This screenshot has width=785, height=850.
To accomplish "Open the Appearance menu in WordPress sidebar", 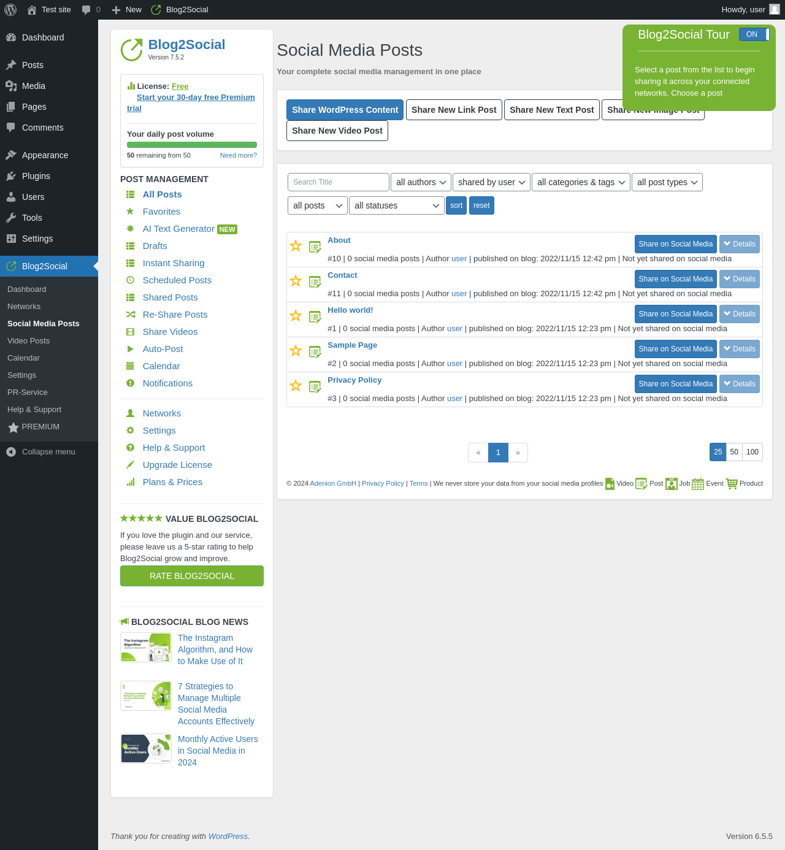I will point(49,155).
